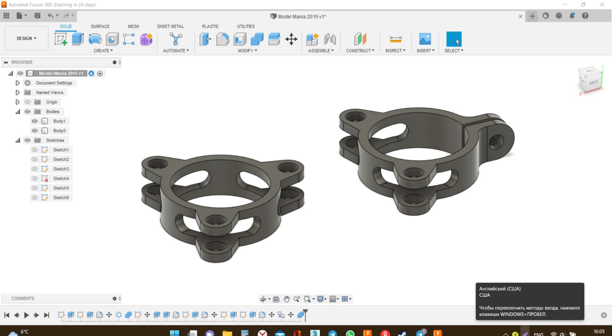This screenshot has width=612, height=336.
Task: Select the Create Form tool
Action: click(146, 39)
